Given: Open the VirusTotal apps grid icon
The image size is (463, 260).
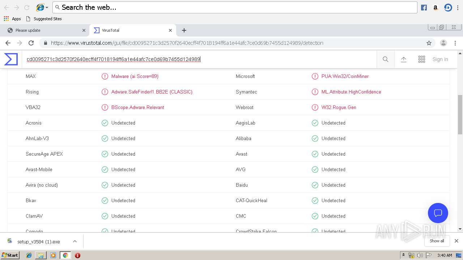Looking at the screenshot, I should click(422, 59).
